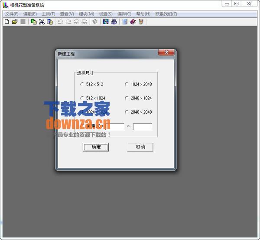Open the 查看(V) menu

point(67,14)
